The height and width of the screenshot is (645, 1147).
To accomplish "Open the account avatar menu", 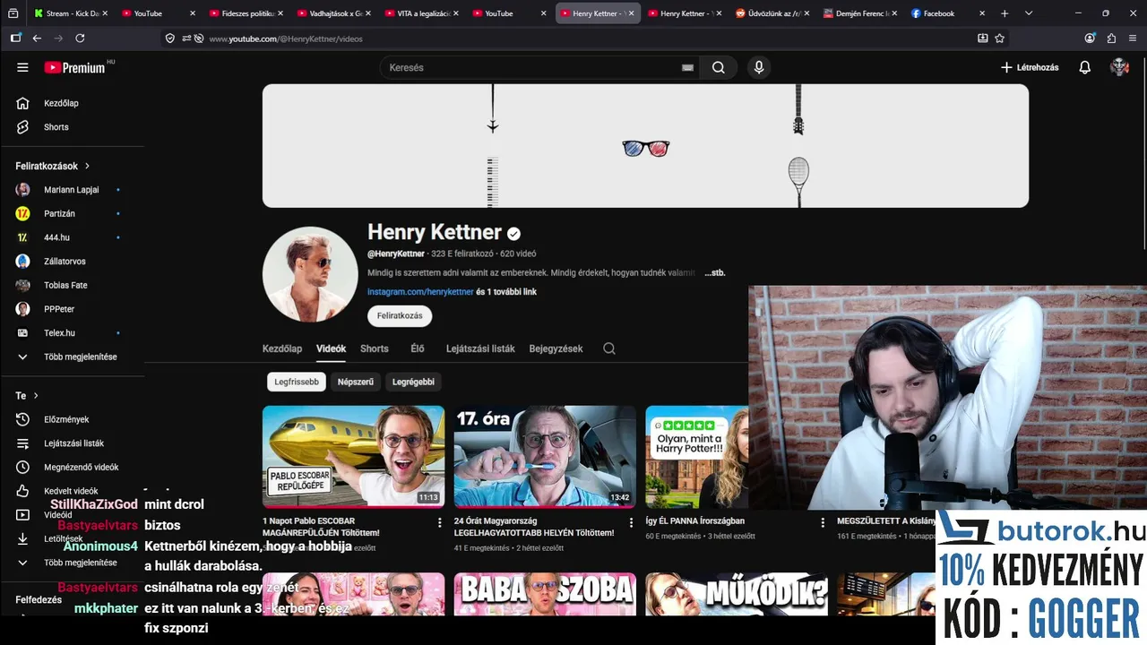I will tap(1119, 67).
